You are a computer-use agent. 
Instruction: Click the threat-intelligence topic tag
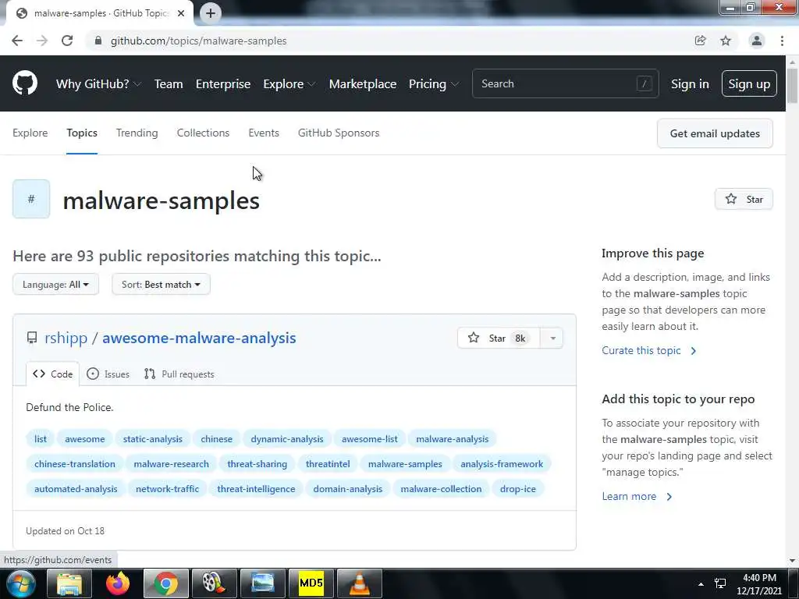(256, 489)
